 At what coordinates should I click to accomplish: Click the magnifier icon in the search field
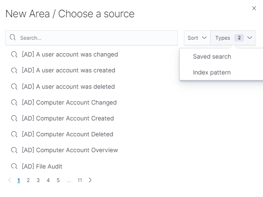(13, 37)
